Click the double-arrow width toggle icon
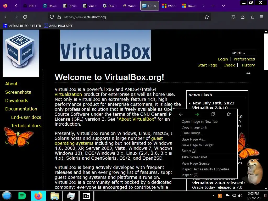Image resolution: width=268 pixels, height=201 pixels. click(x=248, y=73)
